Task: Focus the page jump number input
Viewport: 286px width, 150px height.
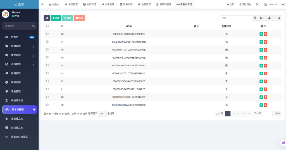Action: coord(268,113)
